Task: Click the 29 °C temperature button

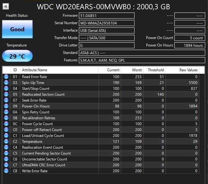Action: click(17, 56)
